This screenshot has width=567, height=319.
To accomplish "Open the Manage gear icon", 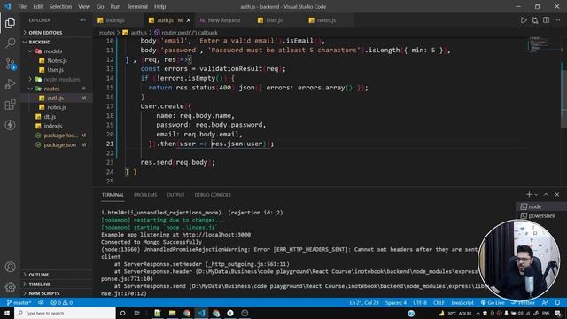I will tap(10, 287).
